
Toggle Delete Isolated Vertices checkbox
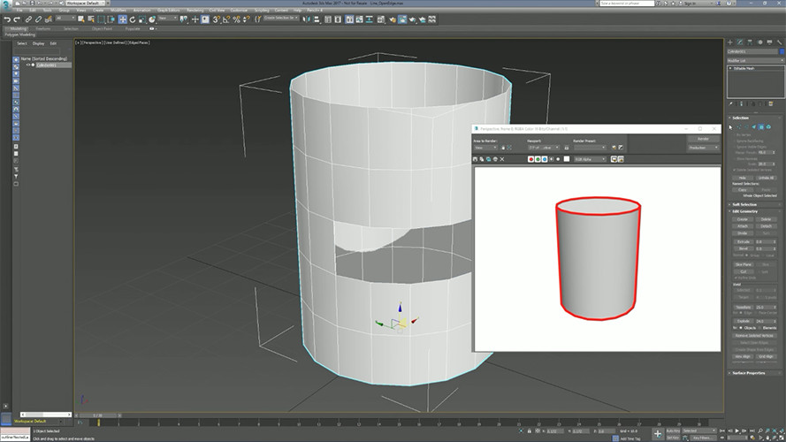coord(735,170)
